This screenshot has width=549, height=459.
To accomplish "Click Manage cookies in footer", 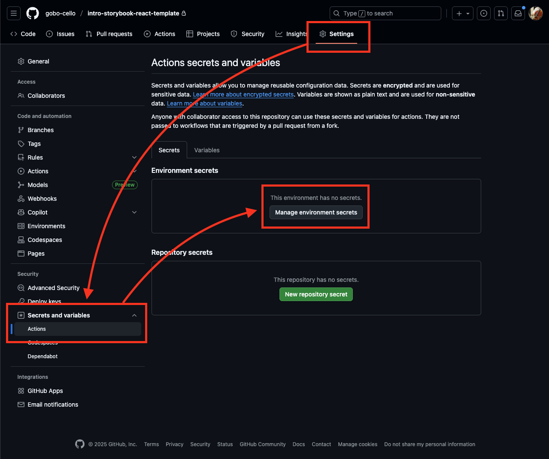I will coord(358,444).
